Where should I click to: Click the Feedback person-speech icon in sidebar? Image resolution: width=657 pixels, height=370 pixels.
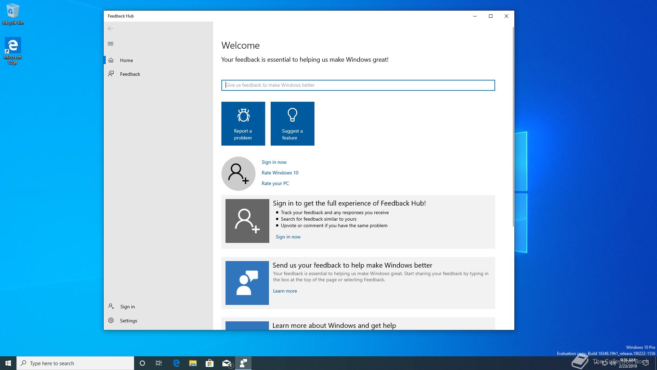(x=111, y=74)
